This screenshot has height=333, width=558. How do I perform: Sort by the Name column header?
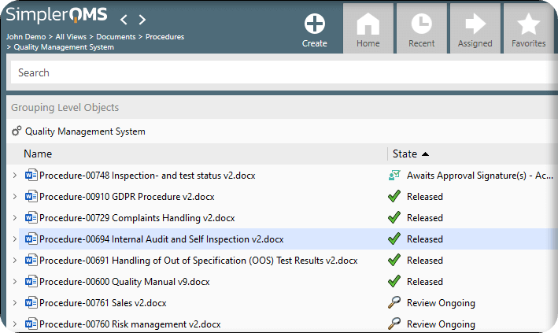(x=38, y=154)
